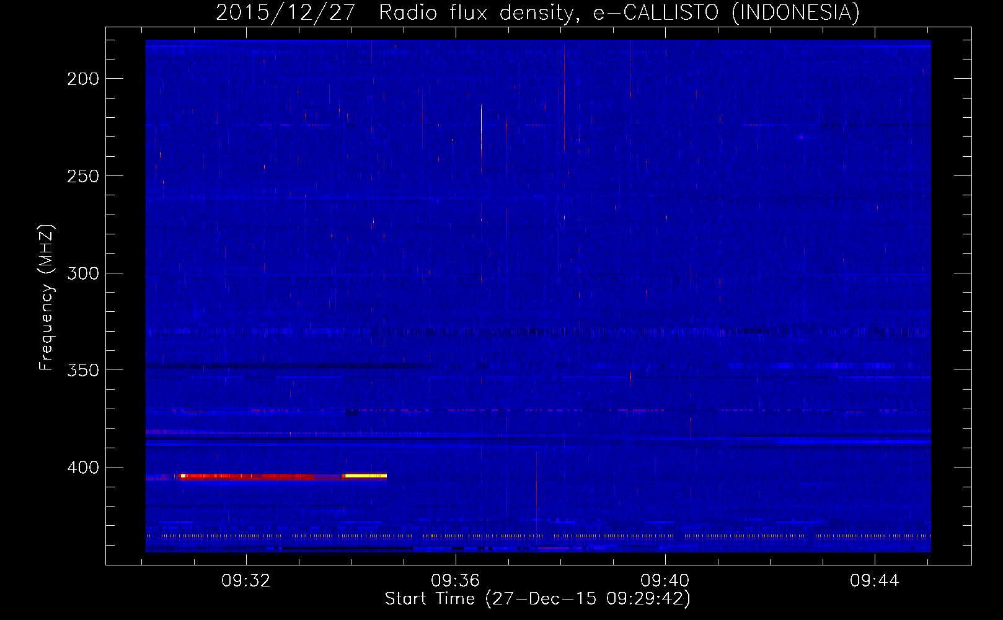Click the 400 frequency tick label

point(83,467)
